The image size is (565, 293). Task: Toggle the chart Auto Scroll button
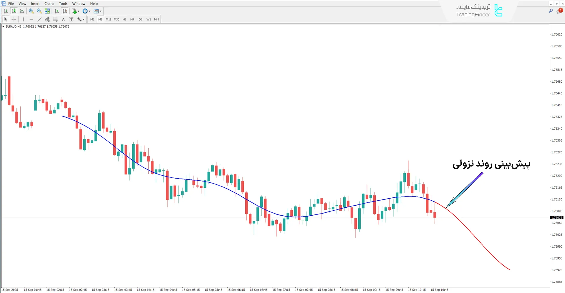click(57, 11)
